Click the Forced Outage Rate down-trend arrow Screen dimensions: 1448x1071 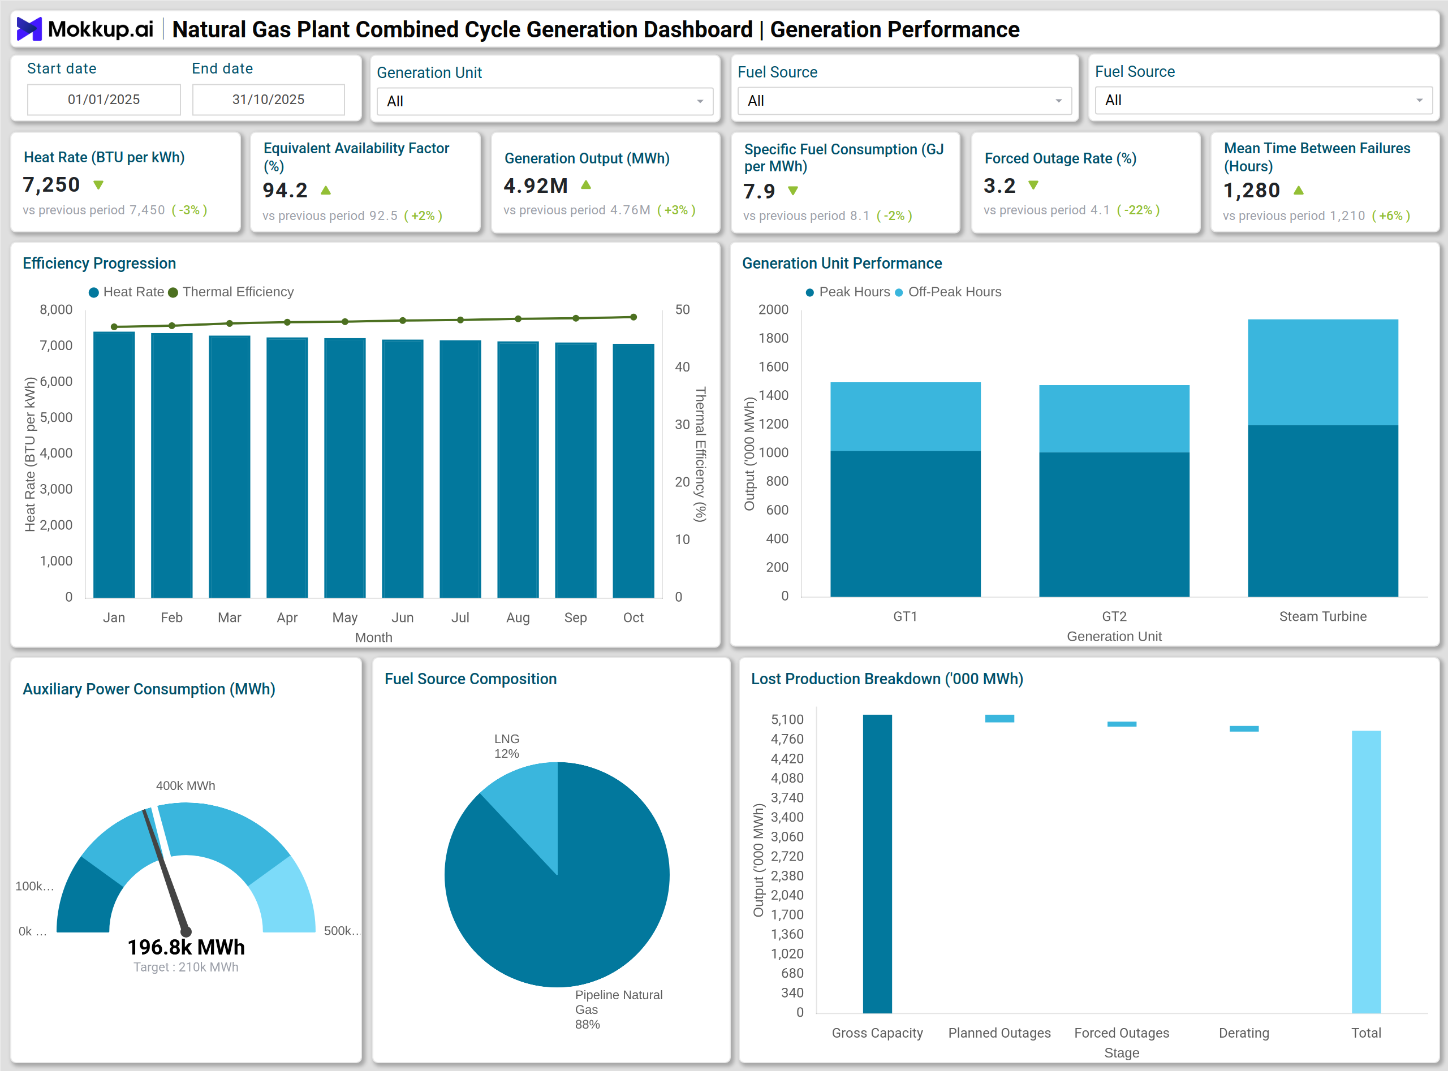pyautogui.click(x=1033, y=185)
